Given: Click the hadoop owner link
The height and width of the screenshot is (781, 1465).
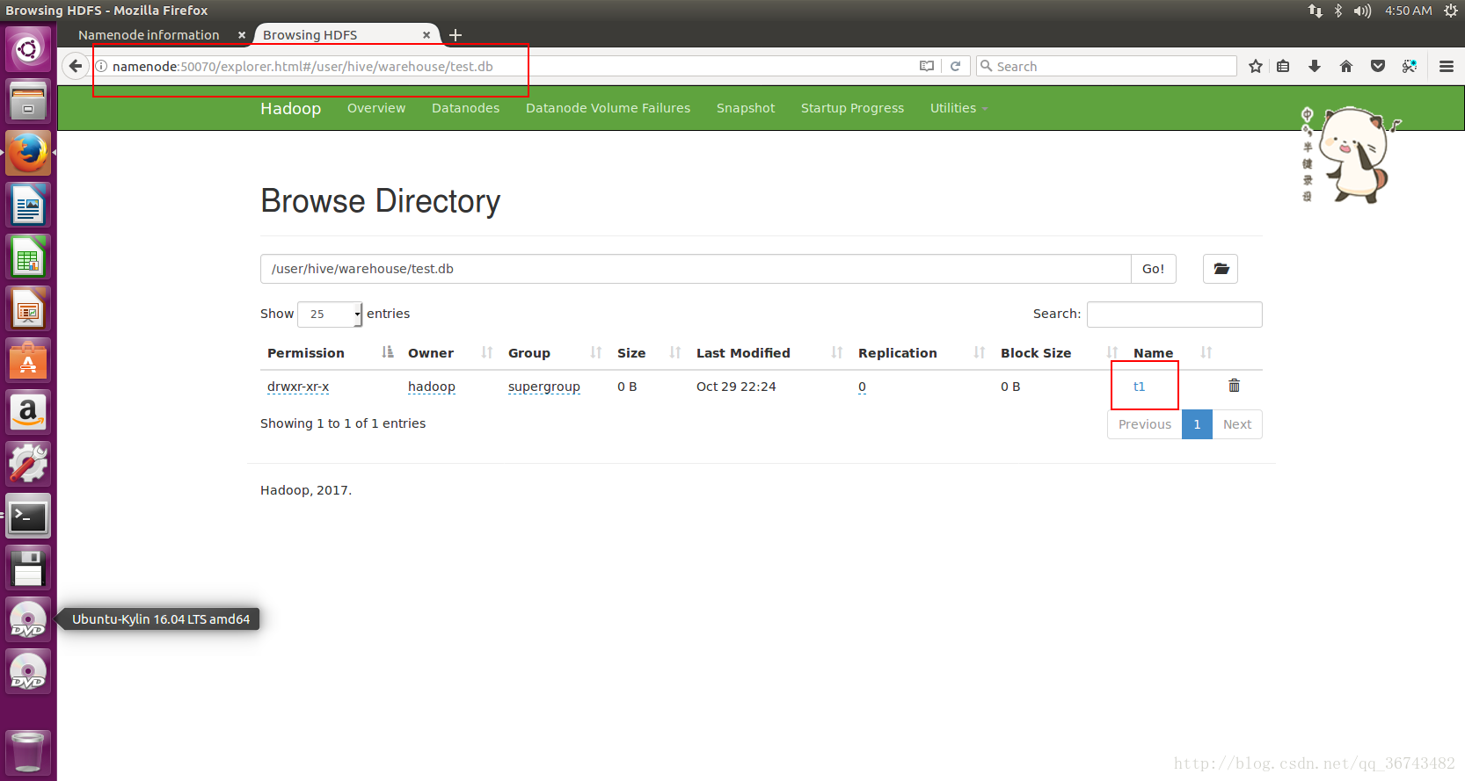Looking at the screenshot, I should (432, 387).
